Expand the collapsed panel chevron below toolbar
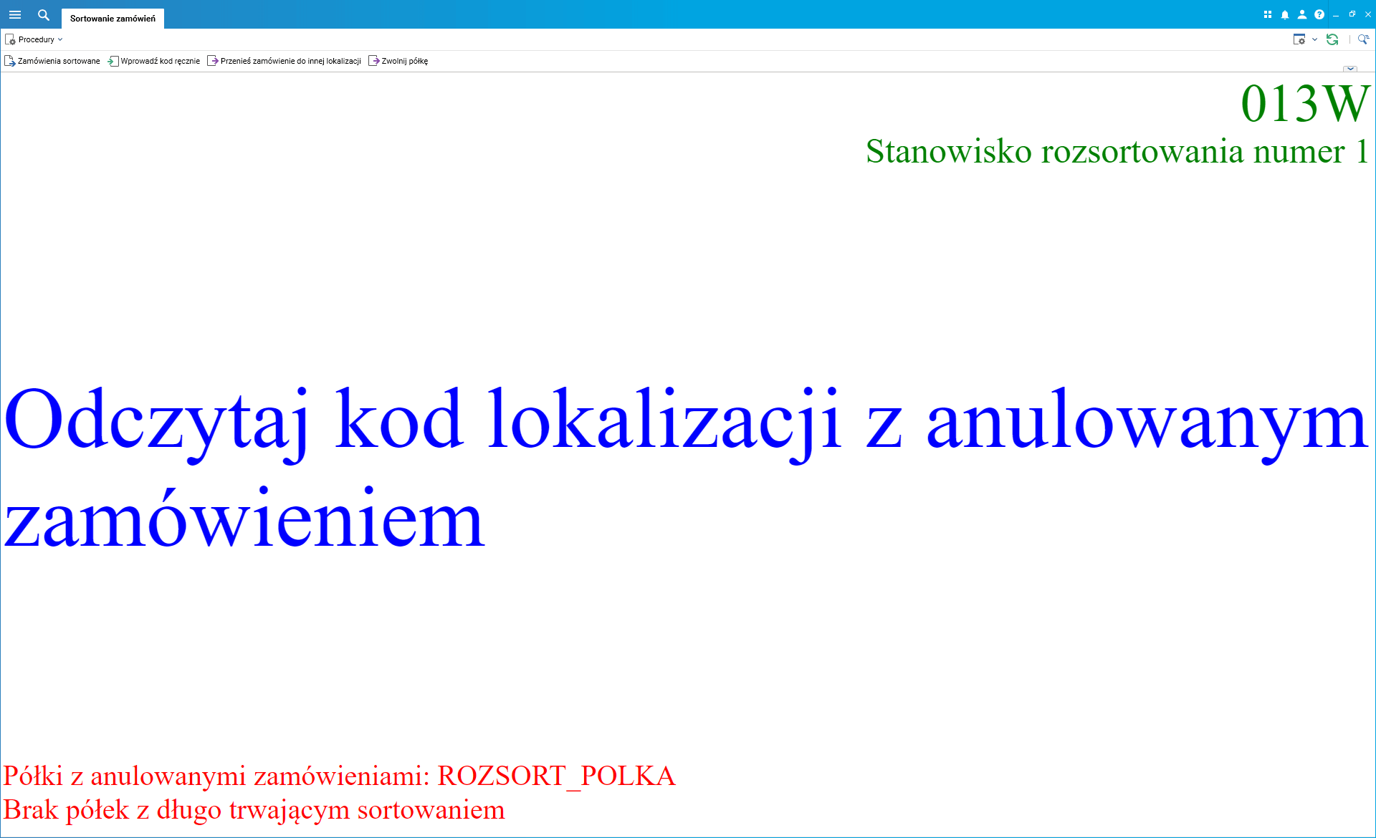 coord(1350,69)
